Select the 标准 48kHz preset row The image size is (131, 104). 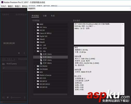(50, 57)
